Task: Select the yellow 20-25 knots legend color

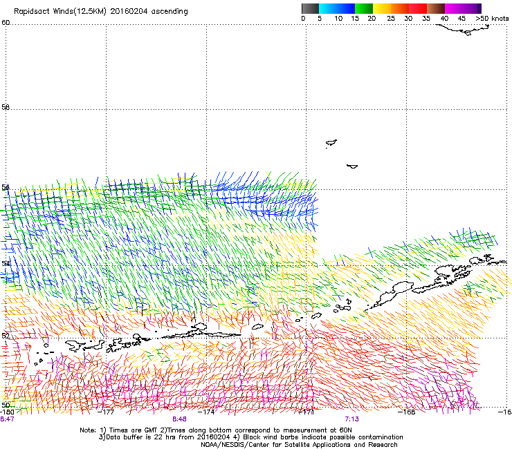Action: point(382,8)
